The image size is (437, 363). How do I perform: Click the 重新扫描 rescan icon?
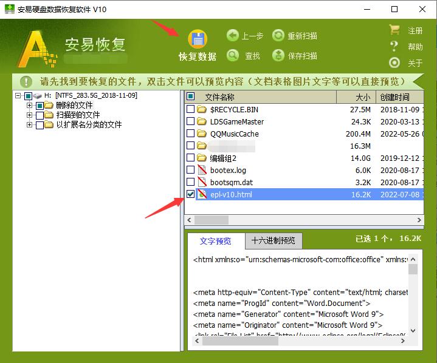click(278, 36)
